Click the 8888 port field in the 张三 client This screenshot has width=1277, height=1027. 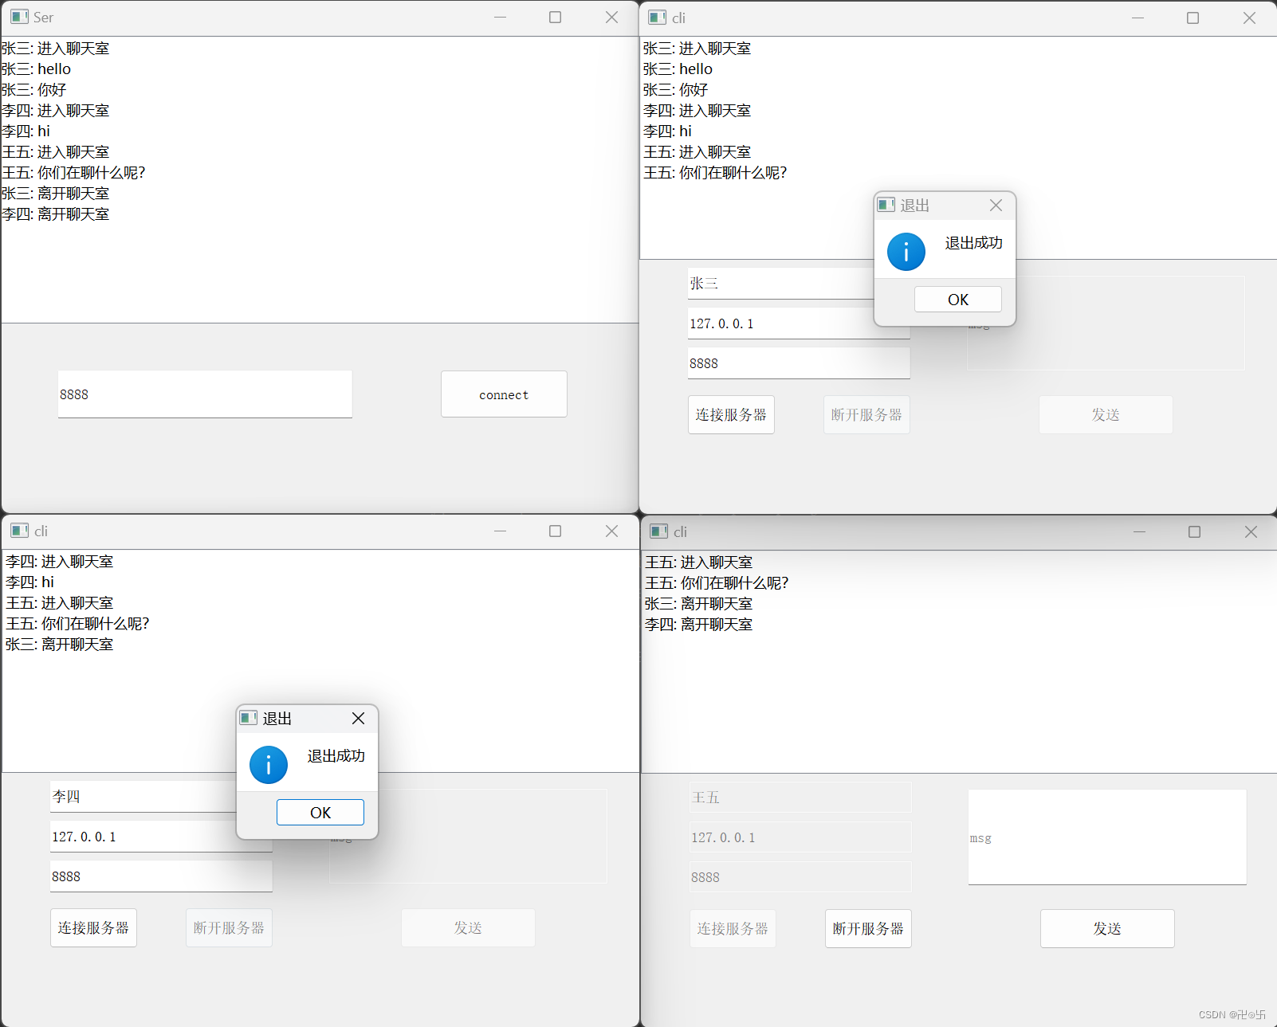[x=799, y=363]
